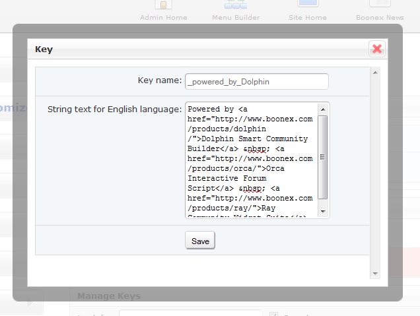This screenshot has width=420, height=316.
Task: Click the Admin Home icon
Action: pyautogui.click(x=163, y=4)
